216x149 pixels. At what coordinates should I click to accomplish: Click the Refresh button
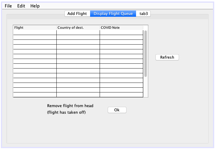pyautogui.click(x=167, y=57)
